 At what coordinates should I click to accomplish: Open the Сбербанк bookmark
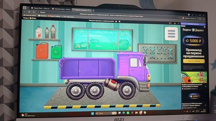[x=43, y=16]
